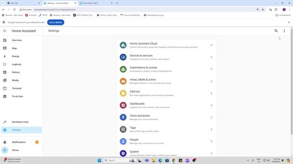Expand Areas, labels & zones chevron
The image size is (293, 164).
tap(212, 81)
